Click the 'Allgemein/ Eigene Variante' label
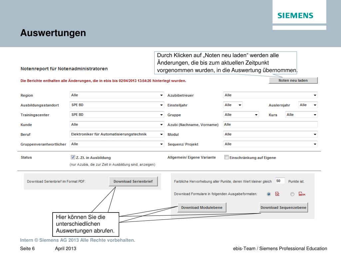 pyautogui.click(x=191, y=157)
